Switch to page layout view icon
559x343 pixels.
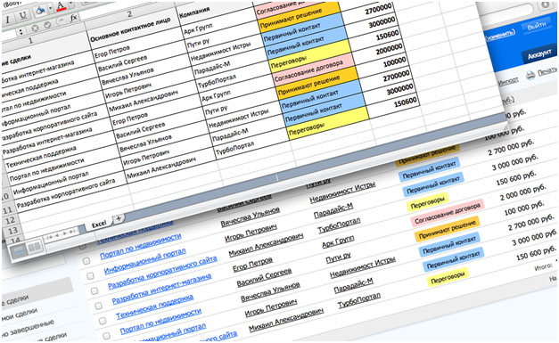click(x=34, y=247)
